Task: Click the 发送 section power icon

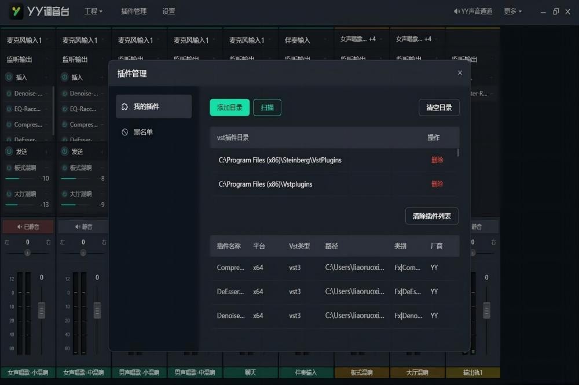Action: 8,151
